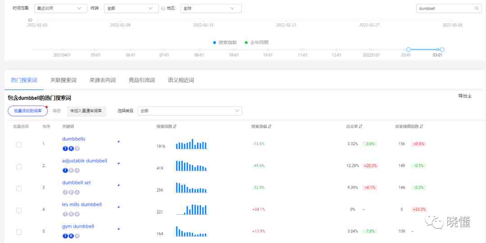
Task: Expand the triangle next to adjustable dumbbell
Action: [x=118, y=163]
